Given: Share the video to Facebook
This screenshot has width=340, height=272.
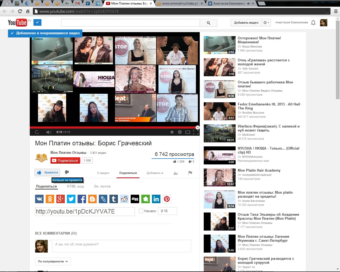Looking at the screenshot, I should [82, 199].
